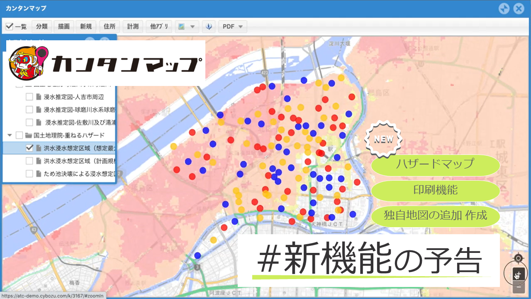
Task: Click the map image layer icon
Action: click(181, 27)
